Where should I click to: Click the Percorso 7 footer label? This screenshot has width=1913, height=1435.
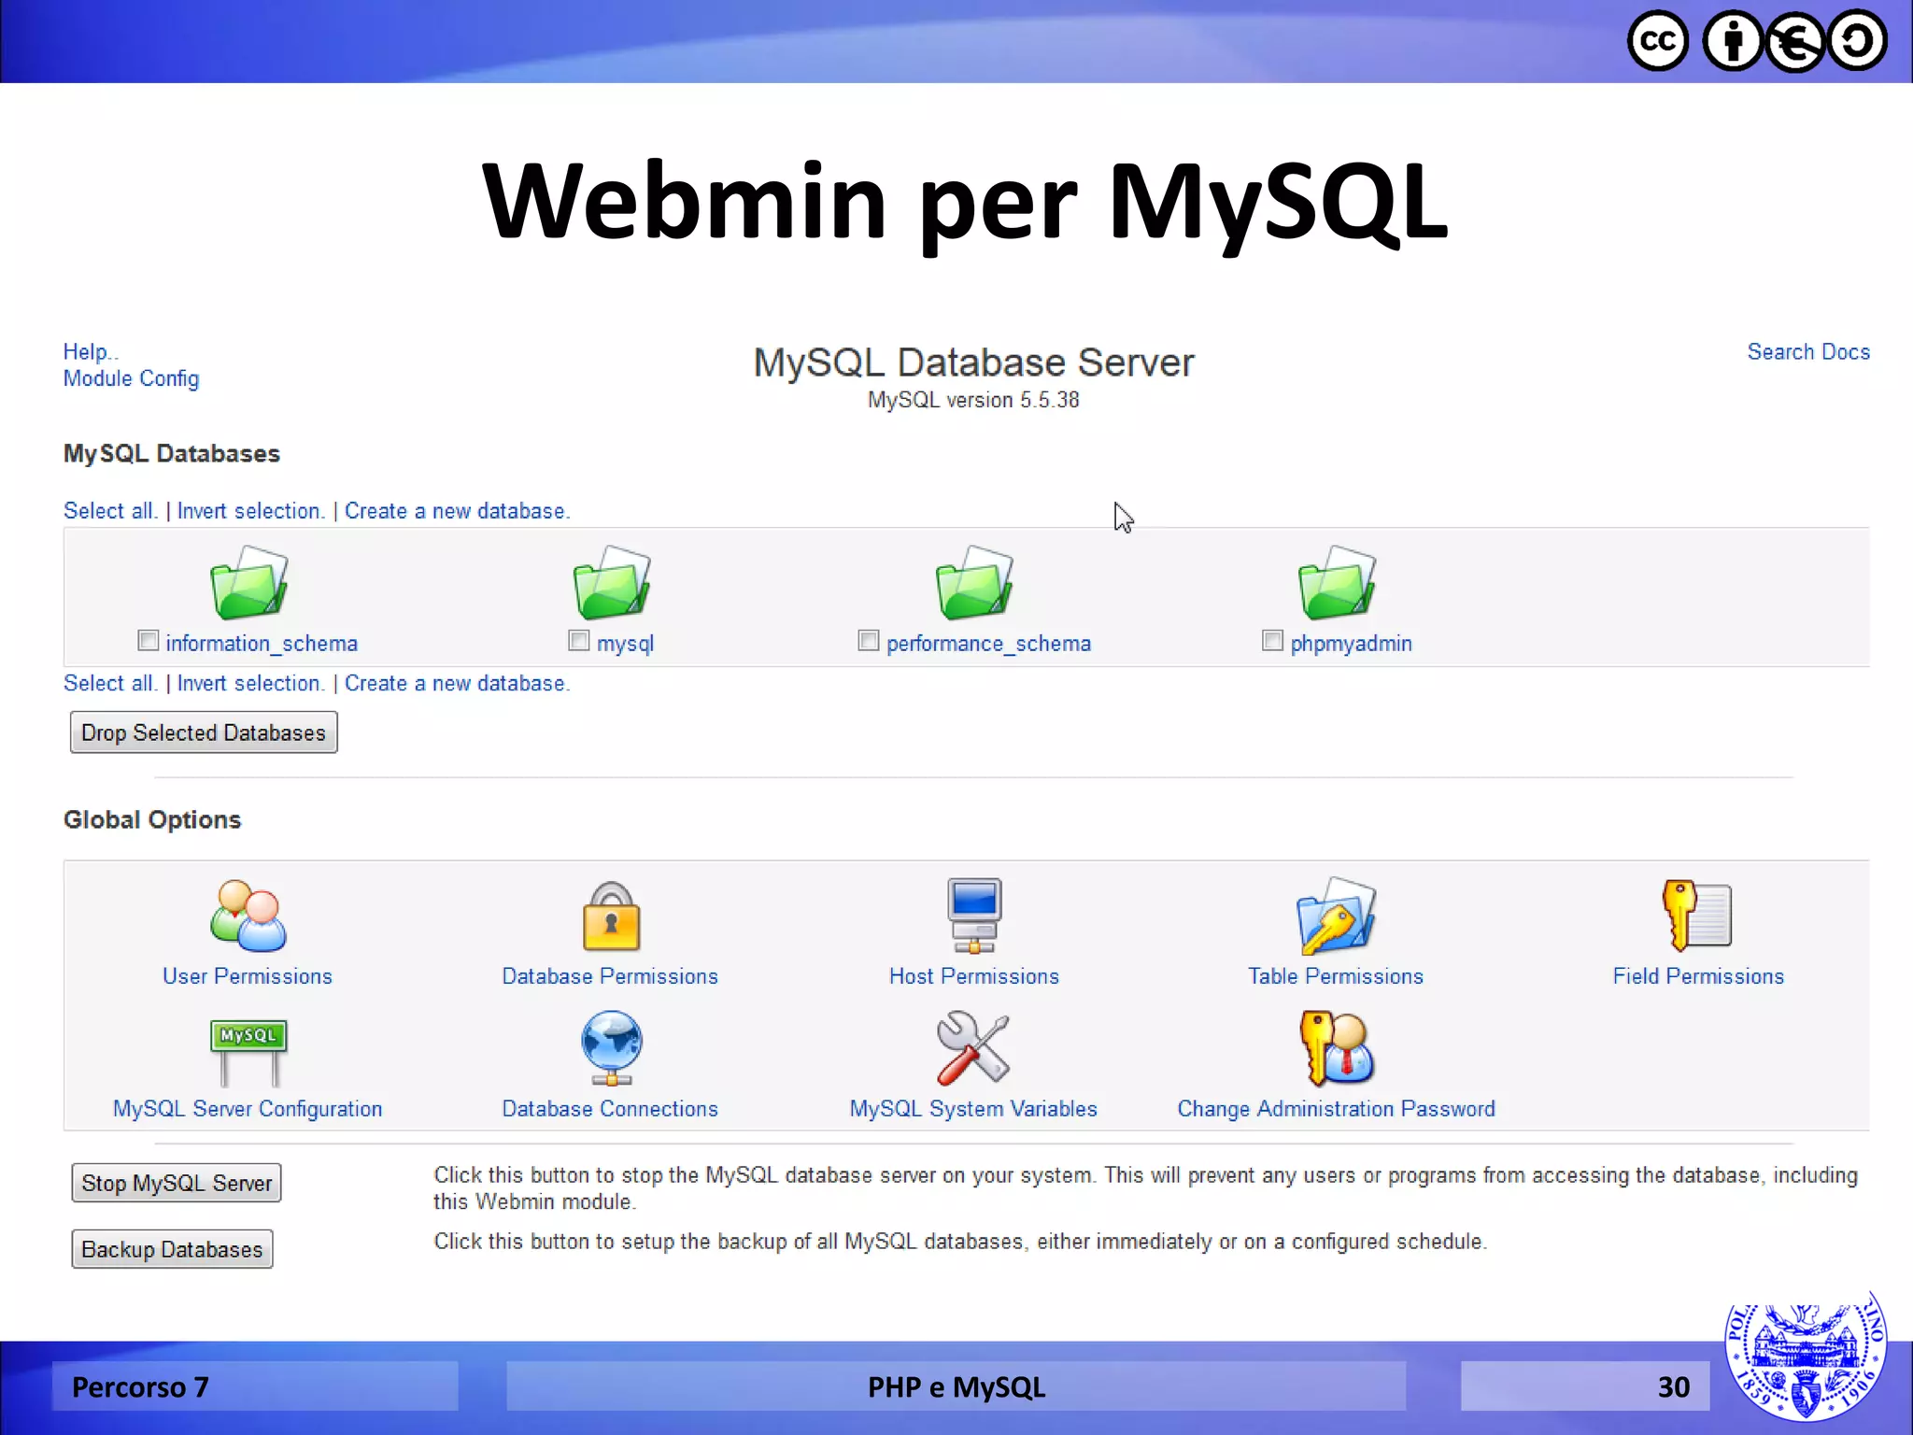click(140, 1387)
